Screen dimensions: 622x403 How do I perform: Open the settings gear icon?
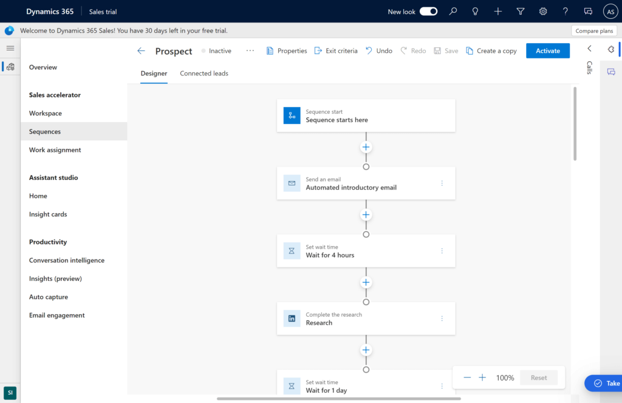click(x=543, y=12)
